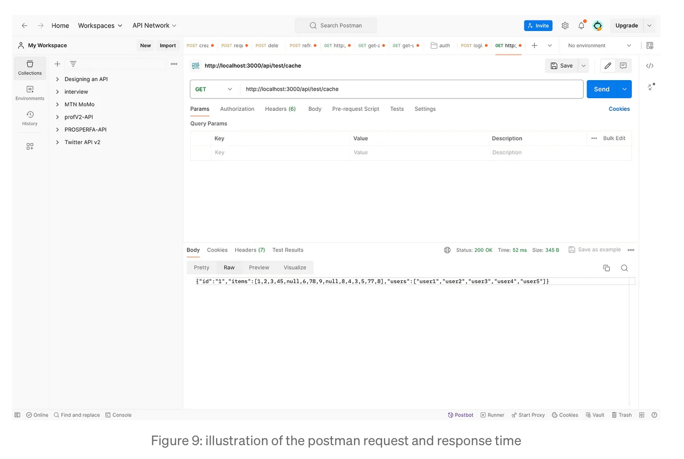684x459 pixels.
Task: Open the response Test Results tab
Action: coord(288,250)
